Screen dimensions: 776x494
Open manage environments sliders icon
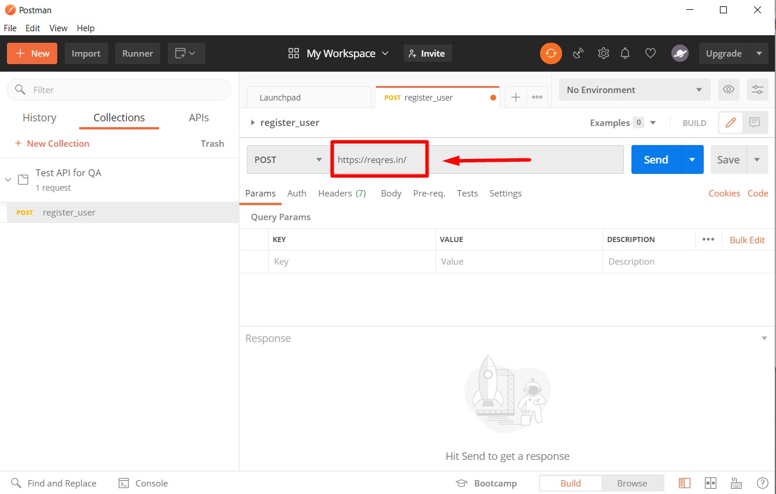pos(757,90)
